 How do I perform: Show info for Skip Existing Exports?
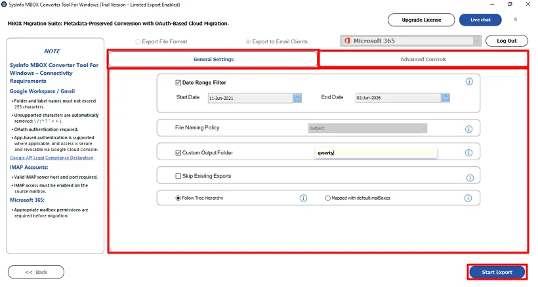(470, 178)
